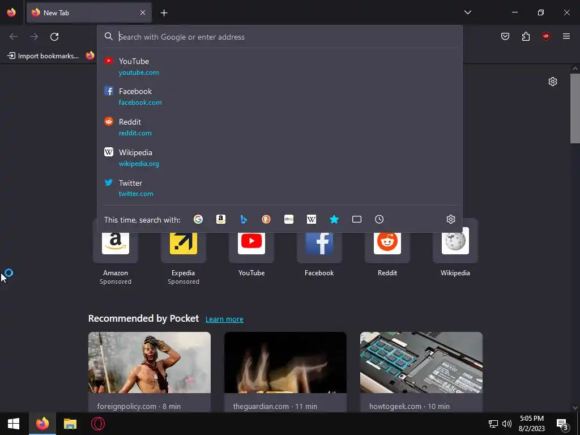Open the List all tabs dropdown
The image size is (580, 435).
click(x=467, y=12)
